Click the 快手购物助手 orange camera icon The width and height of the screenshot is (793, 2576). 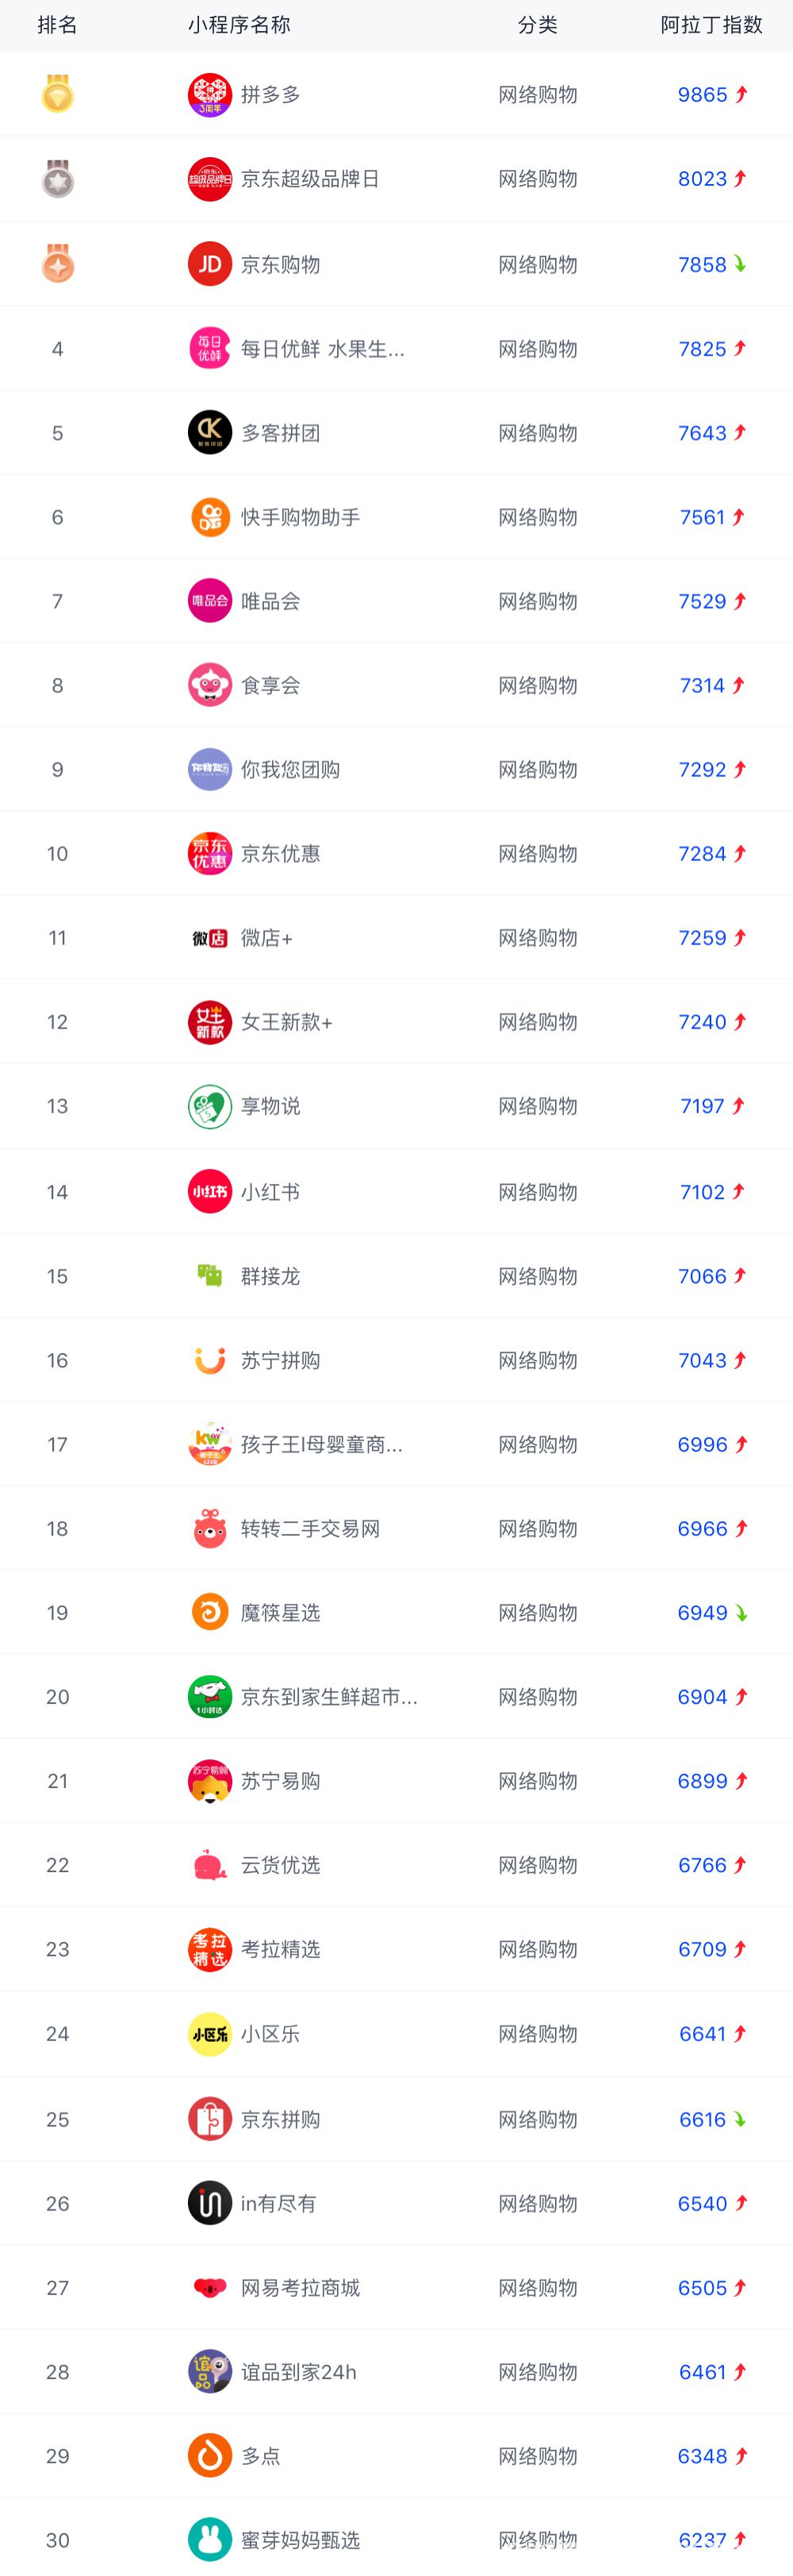pyautogui.click(x=209, y=517)
